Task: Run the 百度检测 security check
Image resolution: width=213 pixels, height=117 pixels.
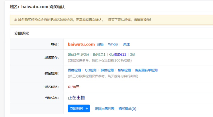Action: [74, 70]
